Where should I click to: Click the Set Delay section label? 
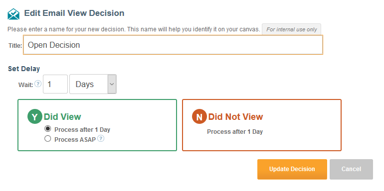pos(24,69)
